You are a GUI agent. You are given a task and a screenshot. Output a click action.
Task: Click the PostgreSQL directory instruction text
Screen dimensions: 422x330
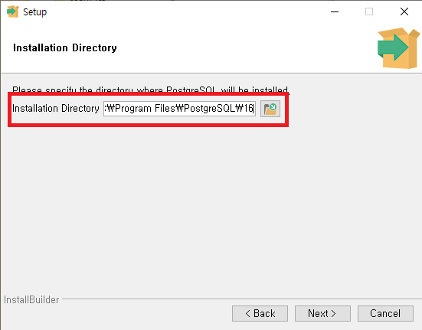(x=151, y=89)
